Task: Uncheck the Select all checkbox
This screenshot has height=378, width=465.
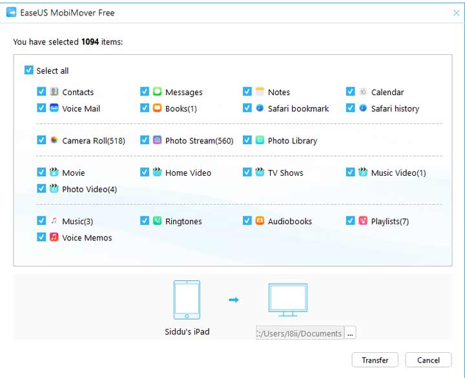Action: (29, 70)
